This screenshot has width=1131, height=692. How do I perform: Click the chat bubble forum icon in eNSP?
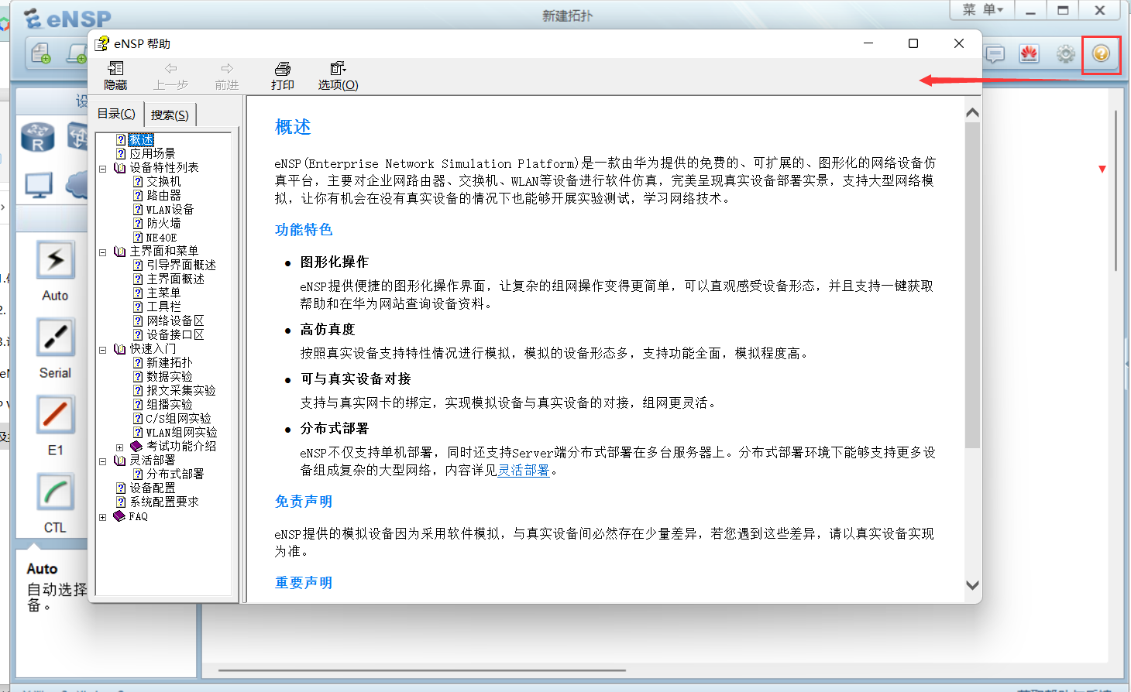pos(995,53)
